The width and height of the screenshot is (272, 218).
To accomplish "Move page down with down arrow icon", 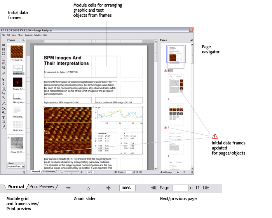I will click(178, 172).
